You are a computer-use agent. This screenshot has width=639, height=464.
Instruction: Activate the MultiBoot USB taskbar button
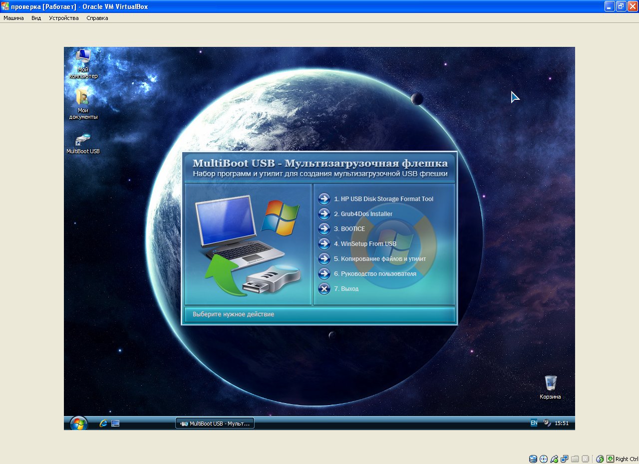(x=215, y=423)
